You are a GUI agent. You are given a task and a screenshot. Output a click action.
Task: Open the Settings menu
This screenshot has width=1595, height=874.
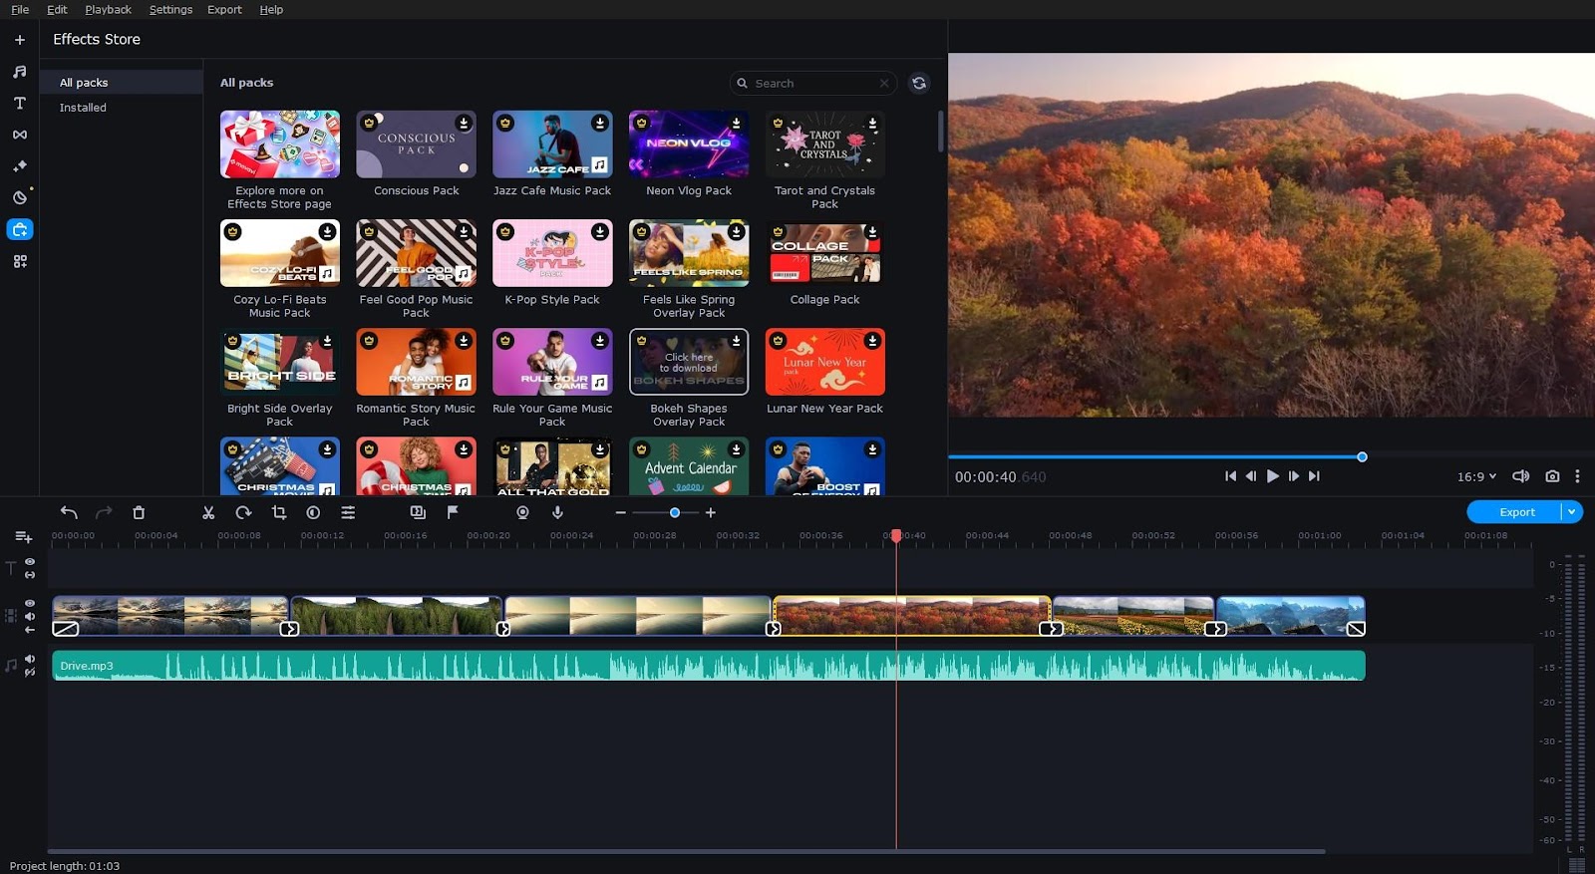click(x=170, y=9)
